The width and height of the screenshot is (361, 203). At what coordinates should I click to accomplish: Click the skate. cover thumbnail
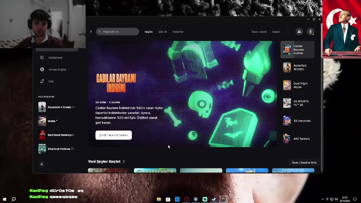(42, 121)
